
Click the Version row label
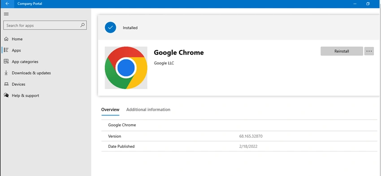click(x=114, y=136)
